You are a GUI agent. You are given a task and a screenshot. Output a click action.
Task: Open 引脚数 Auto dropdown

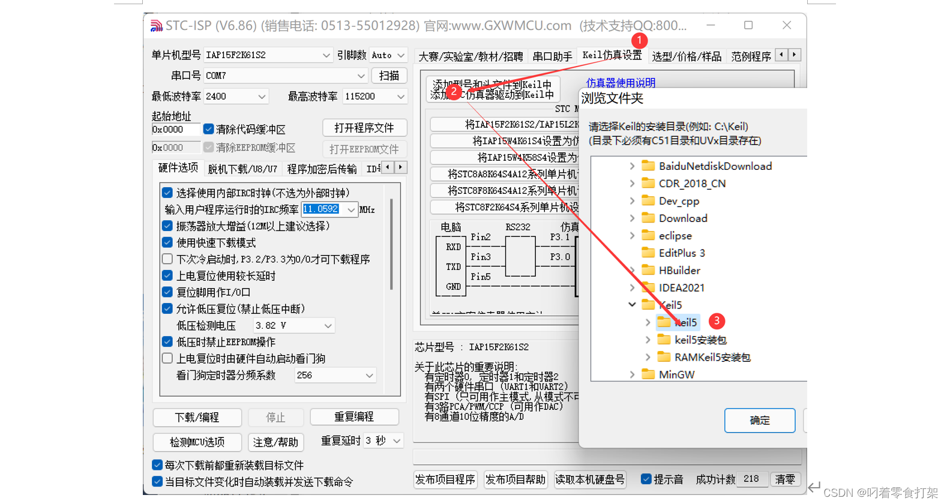pos(388,55)
